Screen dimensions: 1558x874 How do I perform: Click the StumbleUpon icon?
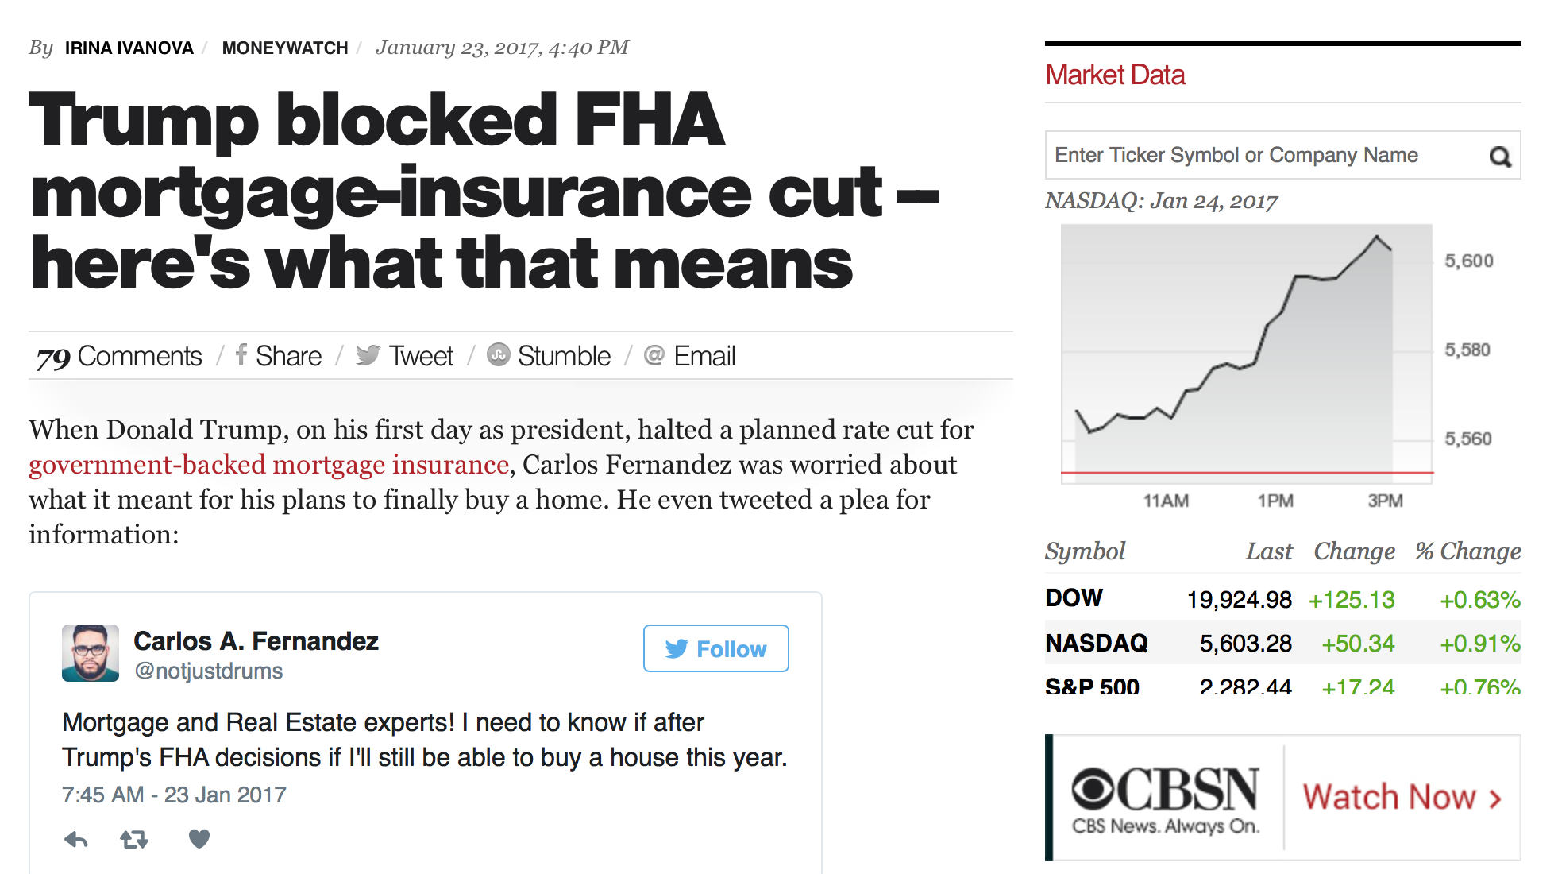click(498, 354)
